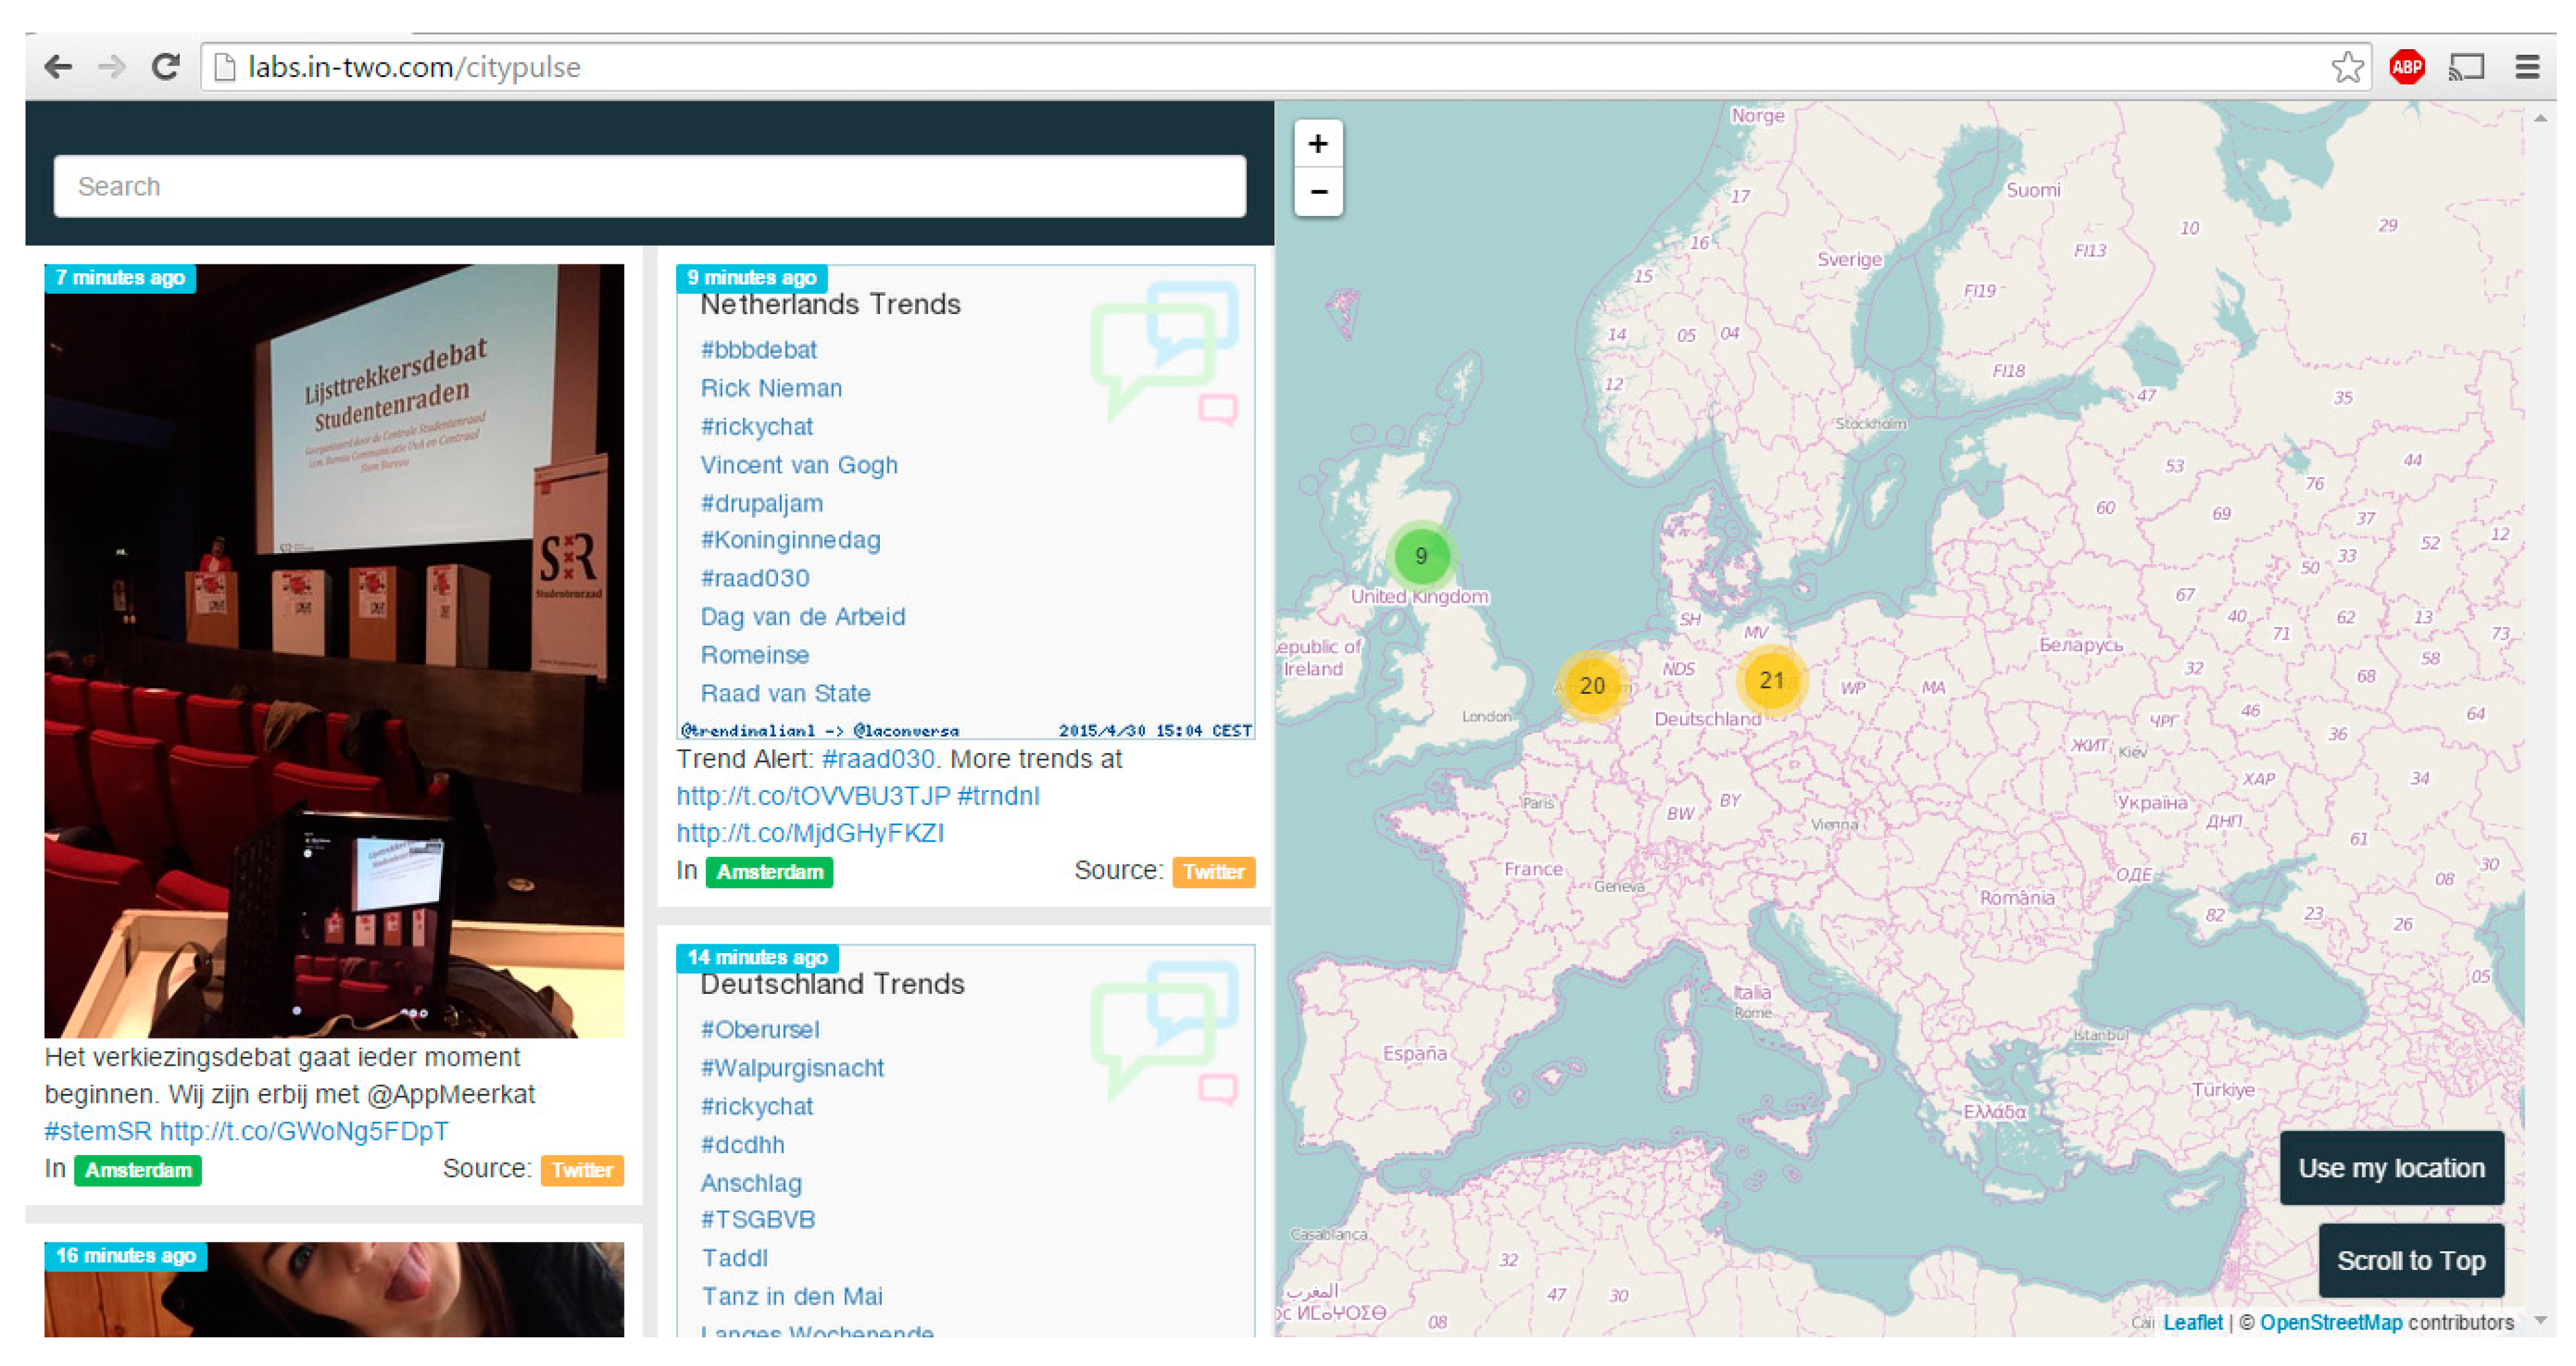Open the #bbbdebat trend link
Viewport: 2576px width, 1366px height.
click(x=758, y=350)
